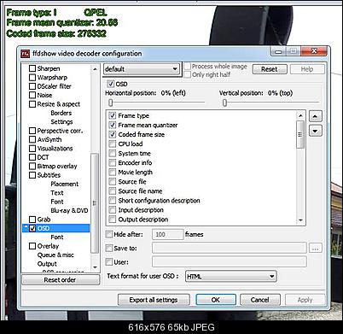Viewport: 343px width, 334px height.
Task: Select Placement under Subtitles
Action: coord(65,184)
